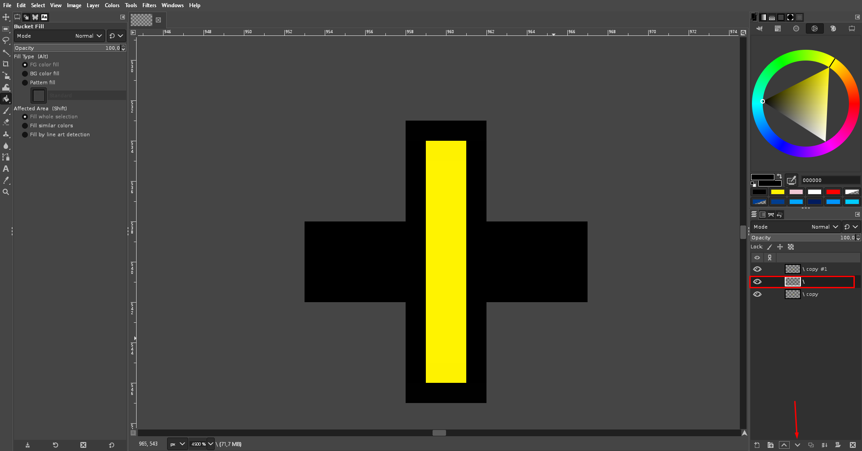Pick the red color swatch

point(833,192)
